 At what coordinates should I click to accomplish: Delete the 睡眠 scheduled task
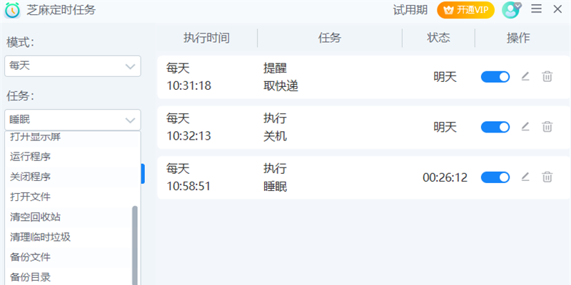[x=547, y=177]
